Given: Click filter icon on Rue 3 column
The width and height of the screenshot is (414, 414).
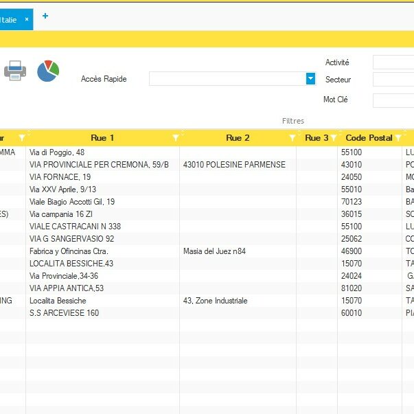Looking at the screenshot, I should [334, 138].
